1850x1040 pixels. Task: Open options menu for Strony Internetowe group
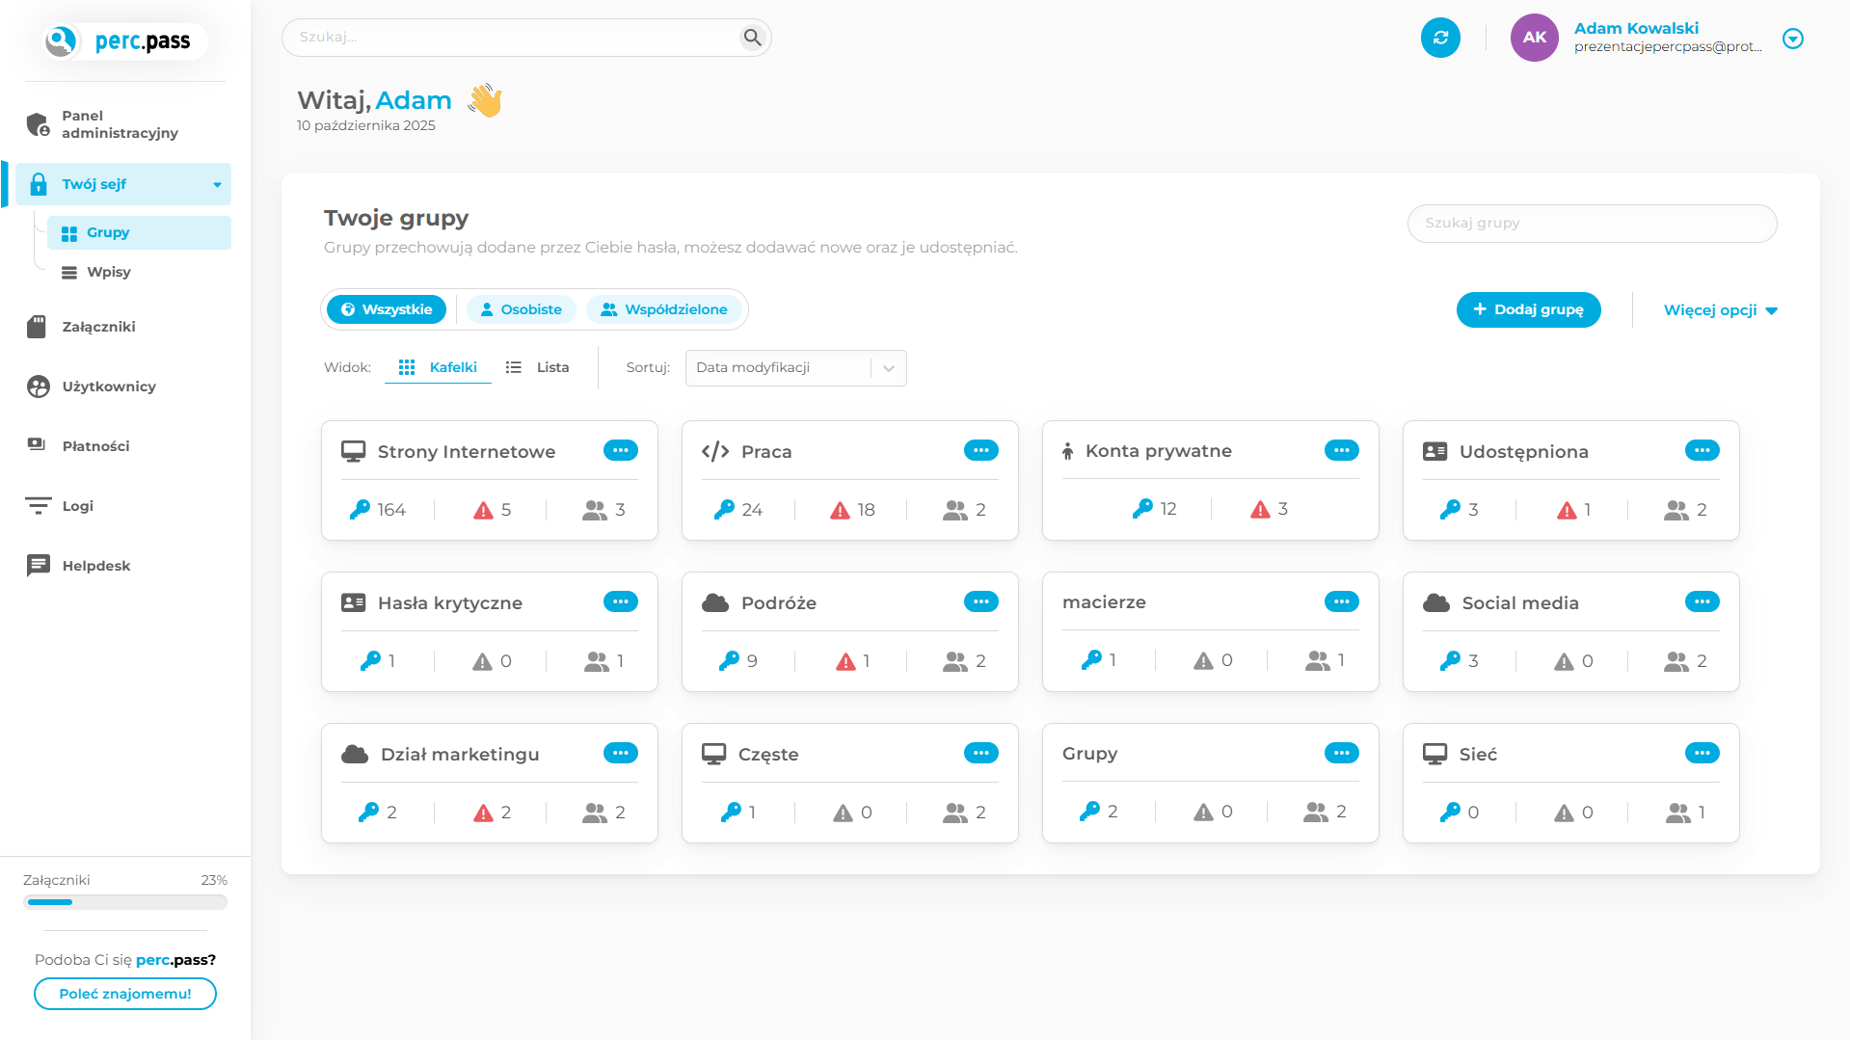(620, 450)
